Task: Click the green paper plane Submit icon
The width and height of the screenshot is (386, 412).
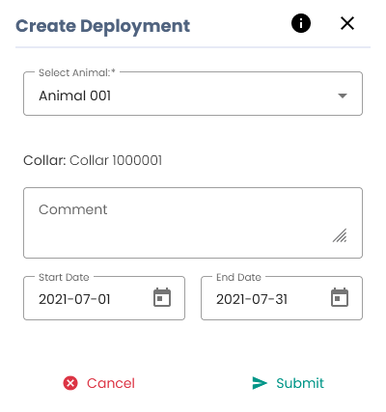Action: coord(260,383)
